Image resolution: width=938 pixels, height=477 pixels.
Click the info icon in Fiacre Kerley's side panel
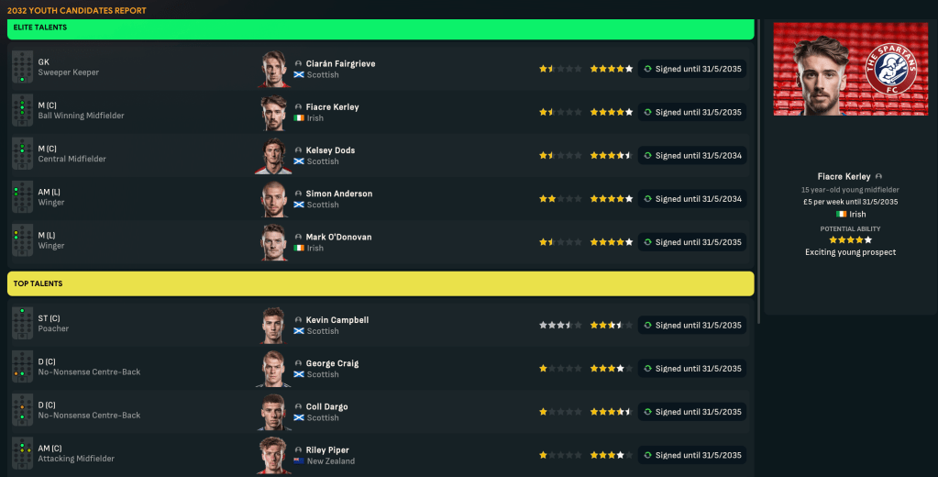(x=879, y=176)
